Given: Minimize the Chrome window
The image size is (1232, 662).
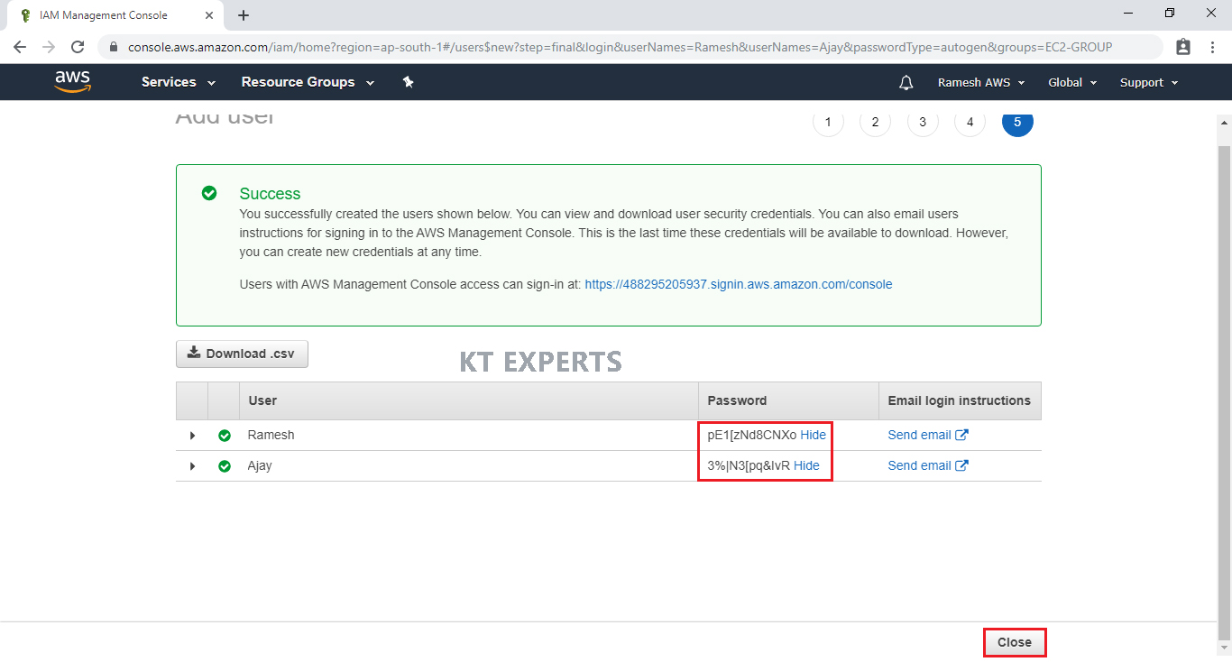Looking at the screenshot, I should click(1128, 13).
